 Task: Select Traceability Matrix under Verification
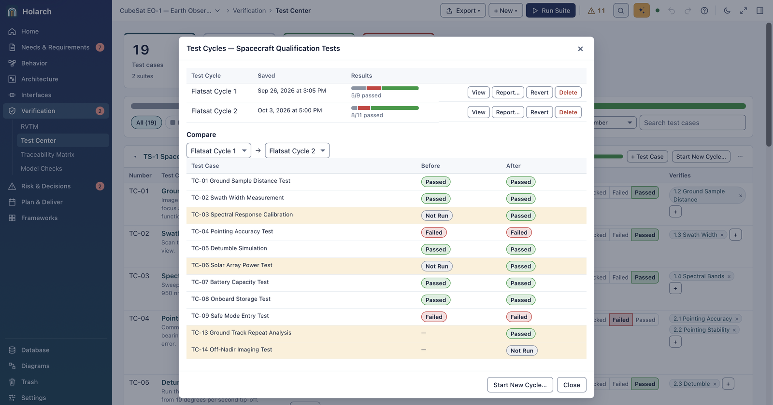click(x=63, y=154)
